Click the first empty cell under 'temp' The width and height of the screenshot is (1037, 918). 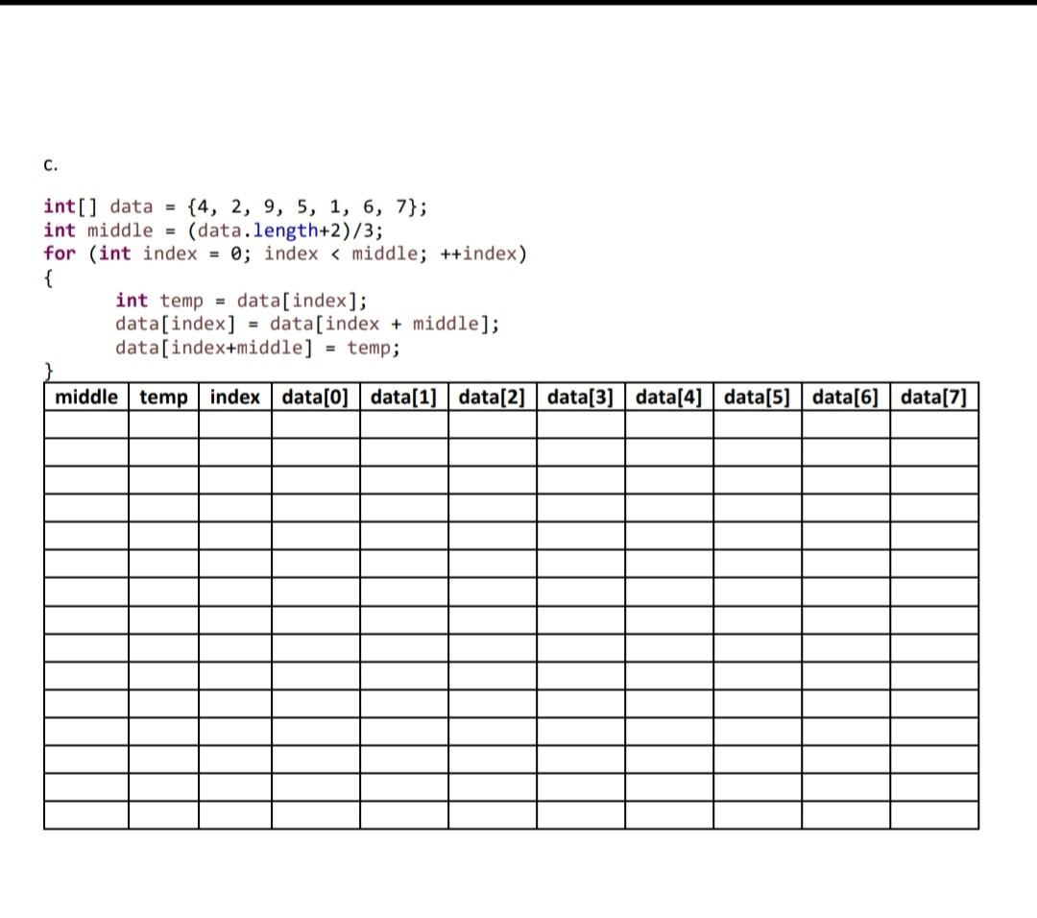[162, 423]
